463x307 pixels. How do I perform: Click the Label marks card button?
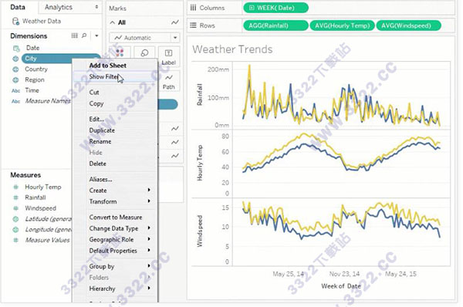click(x=168, y=56)
